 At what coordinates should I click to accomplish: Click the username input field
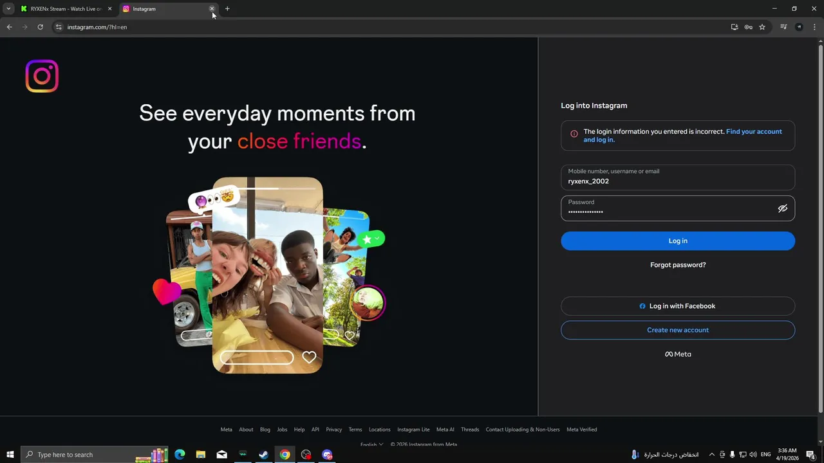click(x=678, y=177)
